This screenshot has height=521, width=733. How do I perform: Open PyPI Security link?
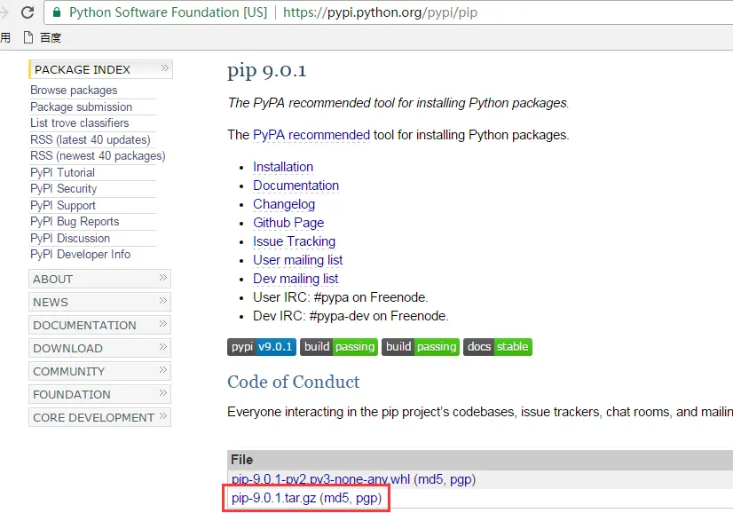64,188
